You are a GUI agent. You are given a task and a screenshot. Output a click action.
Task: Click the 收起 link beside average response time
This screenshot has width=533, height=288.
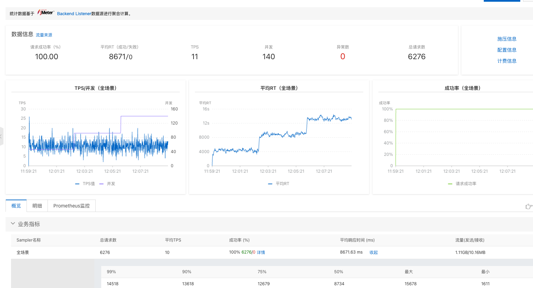click(x=374, y=253)
